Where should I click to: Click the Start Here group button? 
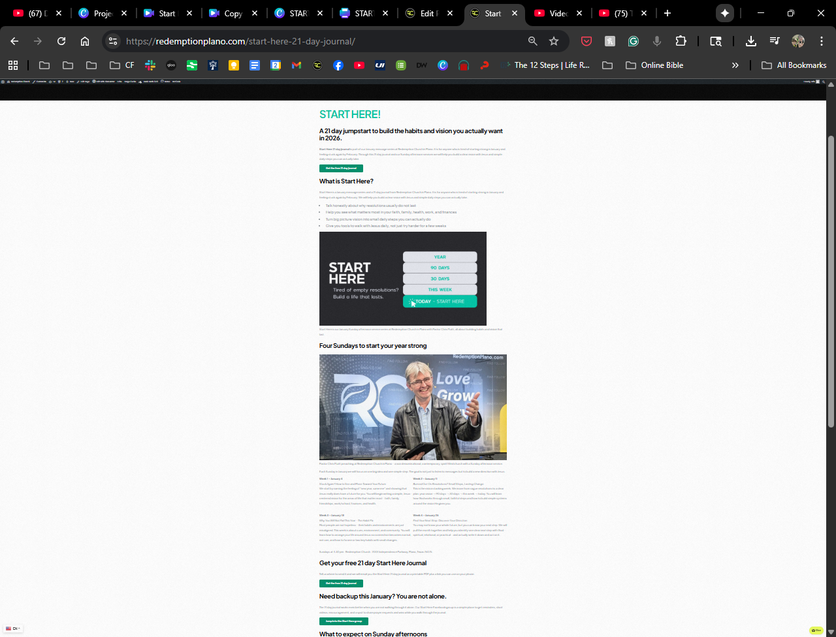344,621
